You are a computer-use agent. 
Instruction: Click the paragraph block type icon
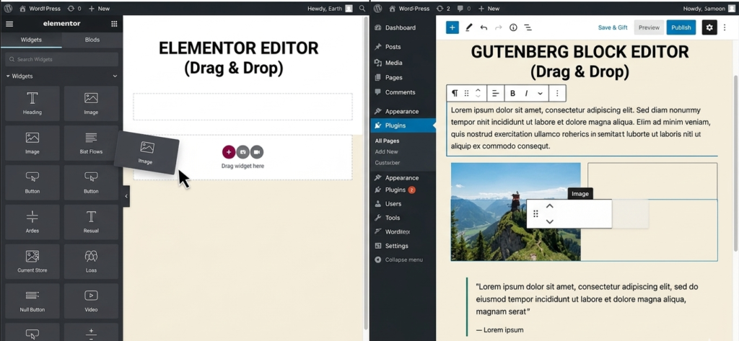455,93
